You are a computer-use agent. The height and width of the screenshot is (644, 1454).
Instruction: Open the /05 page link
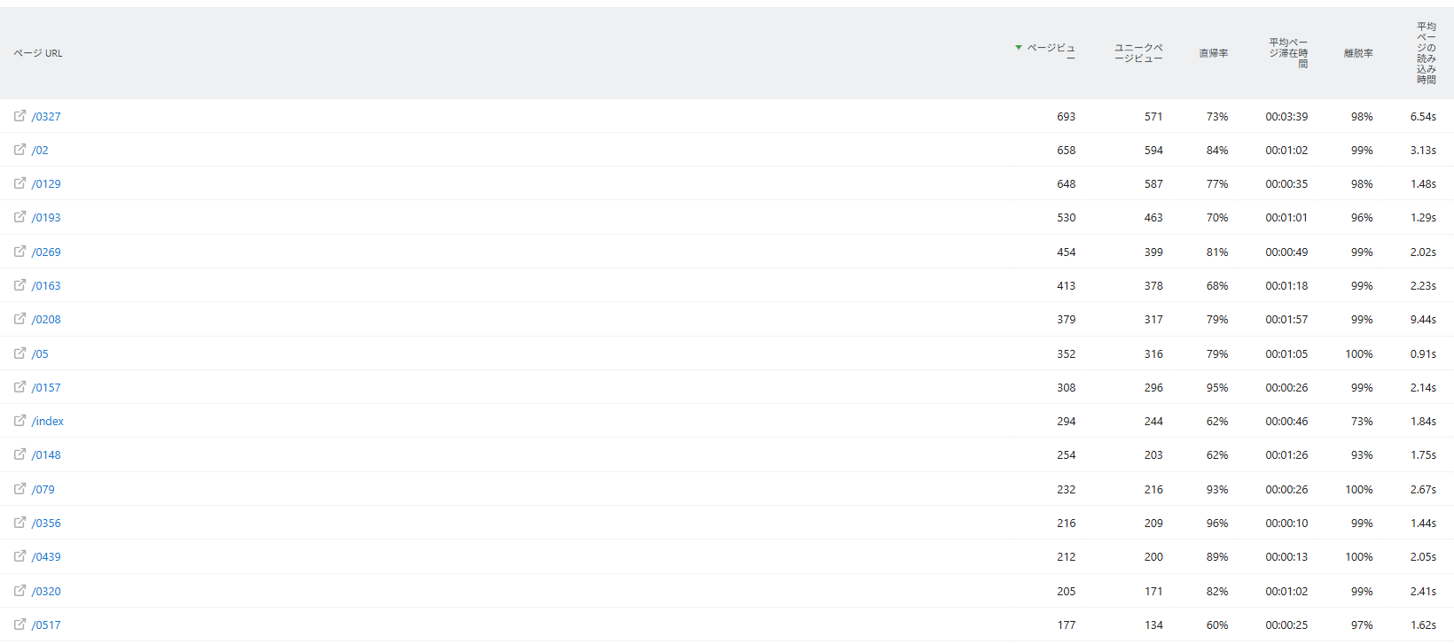coord(40,354)
